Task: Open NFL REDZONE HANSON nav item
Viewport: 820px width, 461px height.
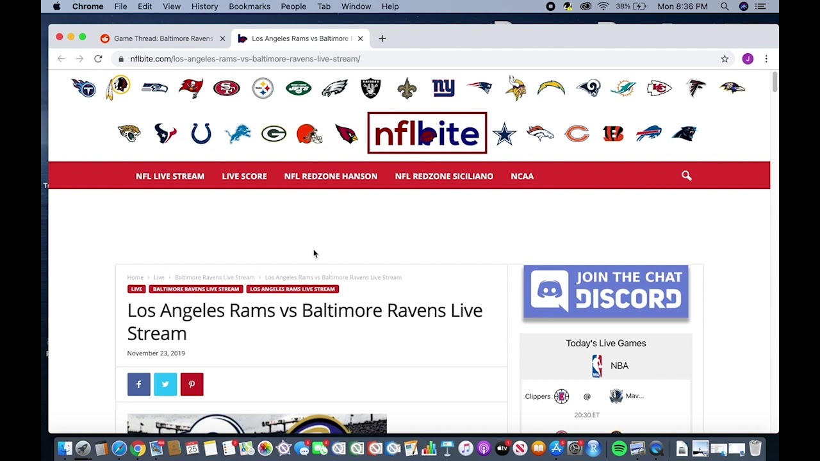Action: tap(331, 176)
